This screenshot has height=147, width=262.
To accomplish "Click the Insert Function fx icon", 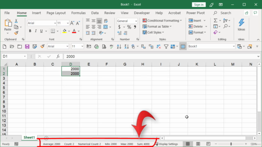I will (58, 56).
